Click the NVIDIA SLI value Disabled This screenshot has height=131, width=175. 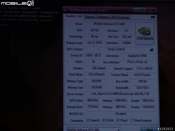click(121, 114)
